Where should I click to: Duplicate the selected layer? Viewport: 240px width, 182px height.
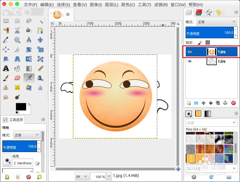tap(218, 103)
